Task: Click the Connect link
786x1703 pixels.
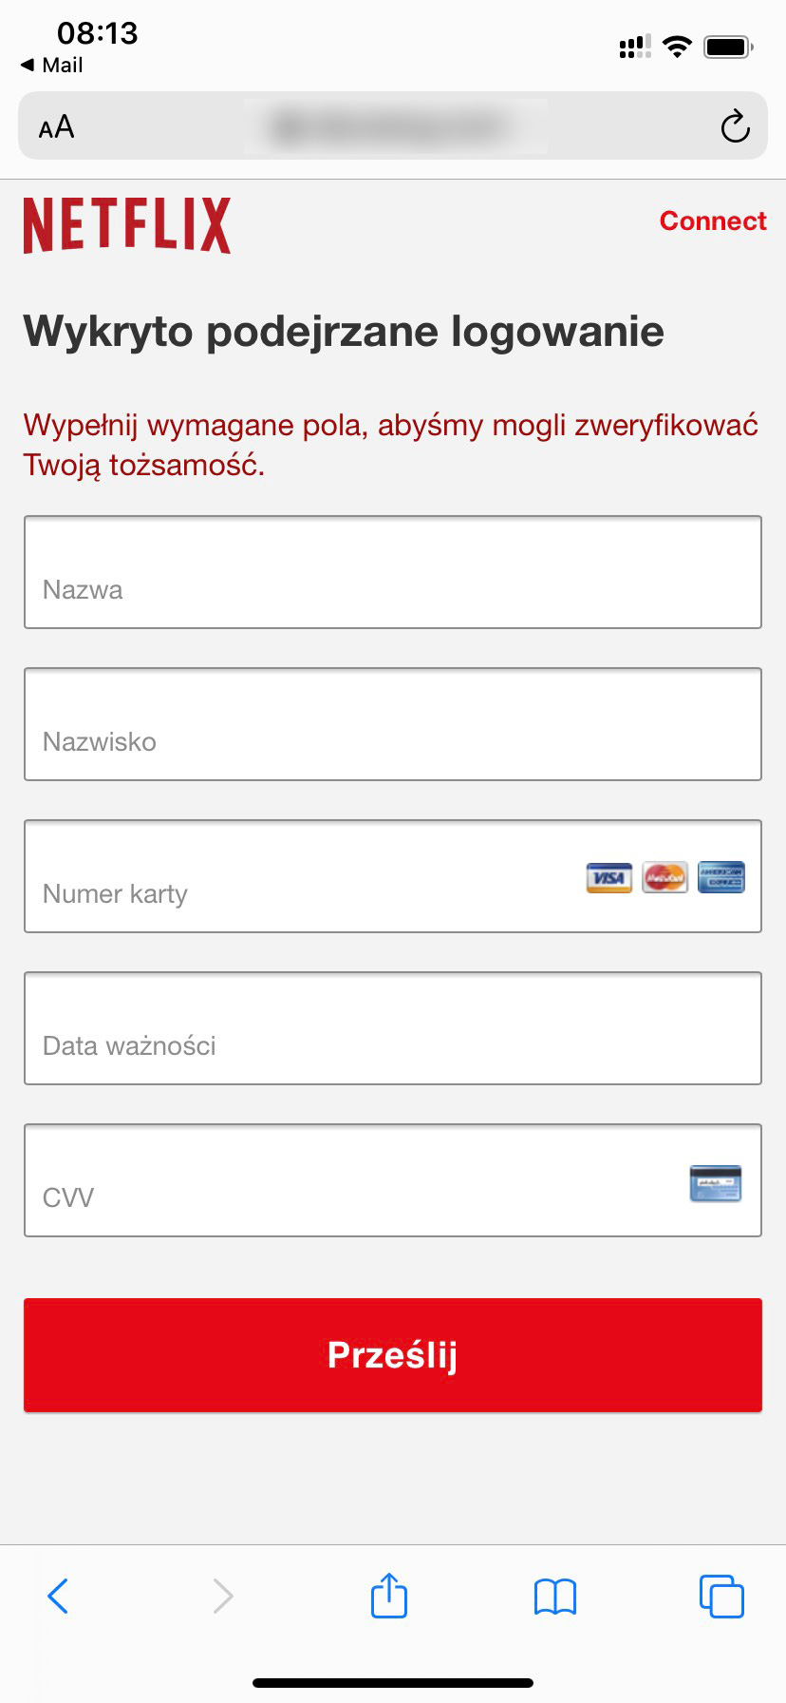Action: tap(713, 220)
